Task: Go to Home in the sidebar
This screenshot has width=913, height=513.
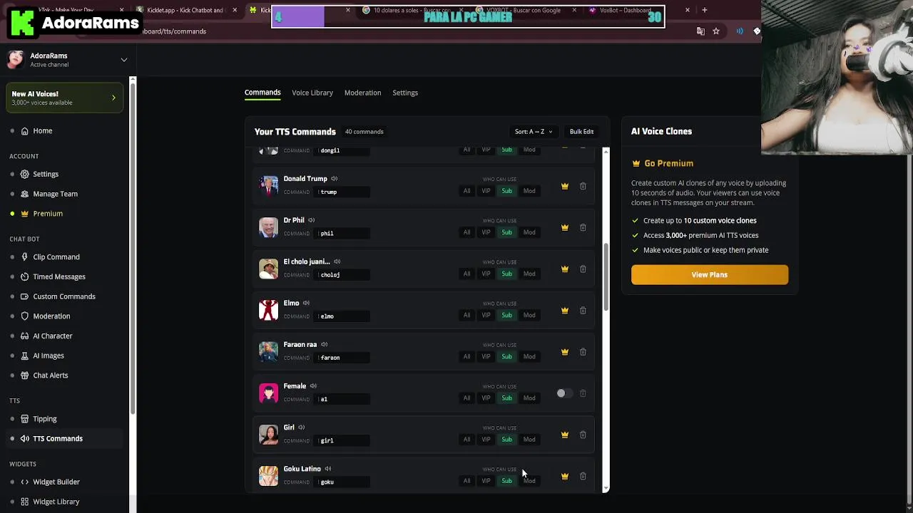Action: click(43, 131)
